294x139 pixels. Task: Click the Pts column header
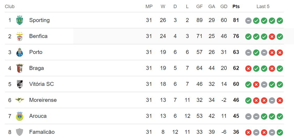(x=236, y=7)
